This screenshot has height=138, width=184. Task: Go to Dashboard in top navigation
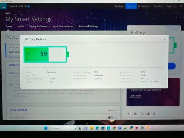[119, 6]
